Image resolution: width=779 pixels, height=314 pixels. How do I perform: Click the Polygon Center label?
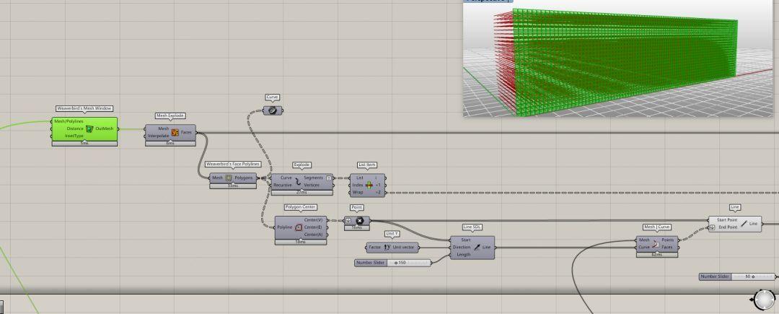click(x=301, y=206)
